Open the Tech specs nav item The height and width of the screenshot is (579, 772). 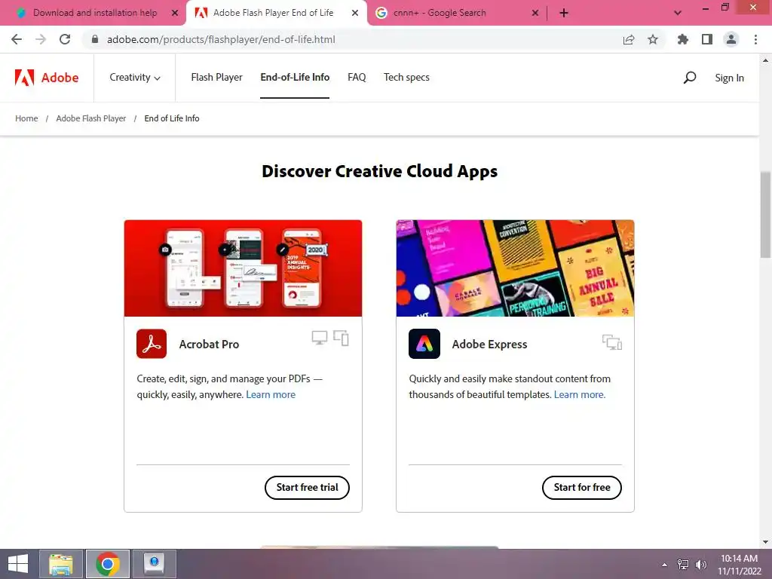(x=406, y=78)
